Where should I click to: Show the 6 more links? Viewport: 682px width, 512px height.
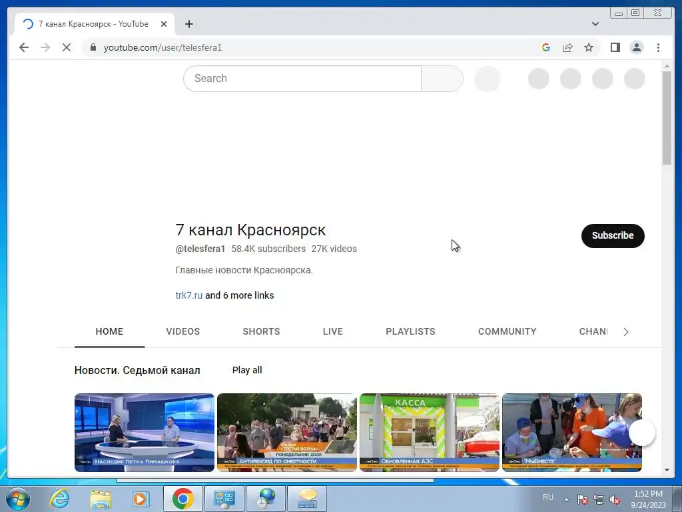pyautogui.click(x=240, y=295)
